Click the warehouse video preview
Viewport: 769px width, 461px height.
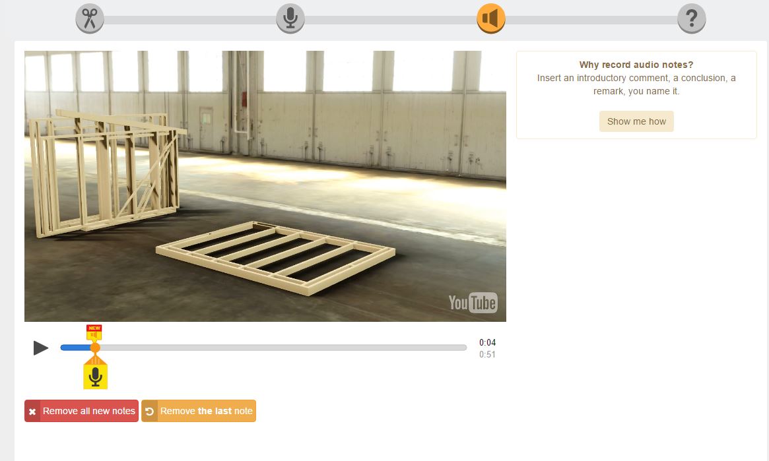(x=265, y=186)
